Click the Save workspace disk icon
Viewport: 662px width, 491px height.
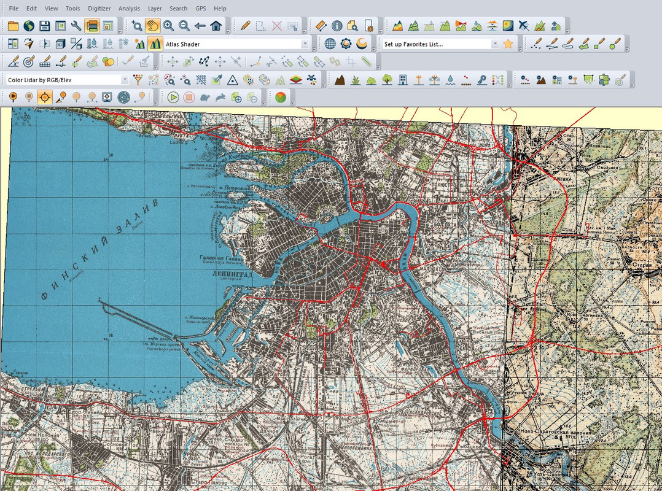click(x=45, y=26)
